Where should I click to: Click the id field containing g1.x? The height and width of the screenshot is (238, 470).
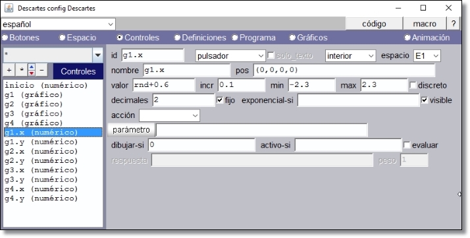(x=153, y=55)
